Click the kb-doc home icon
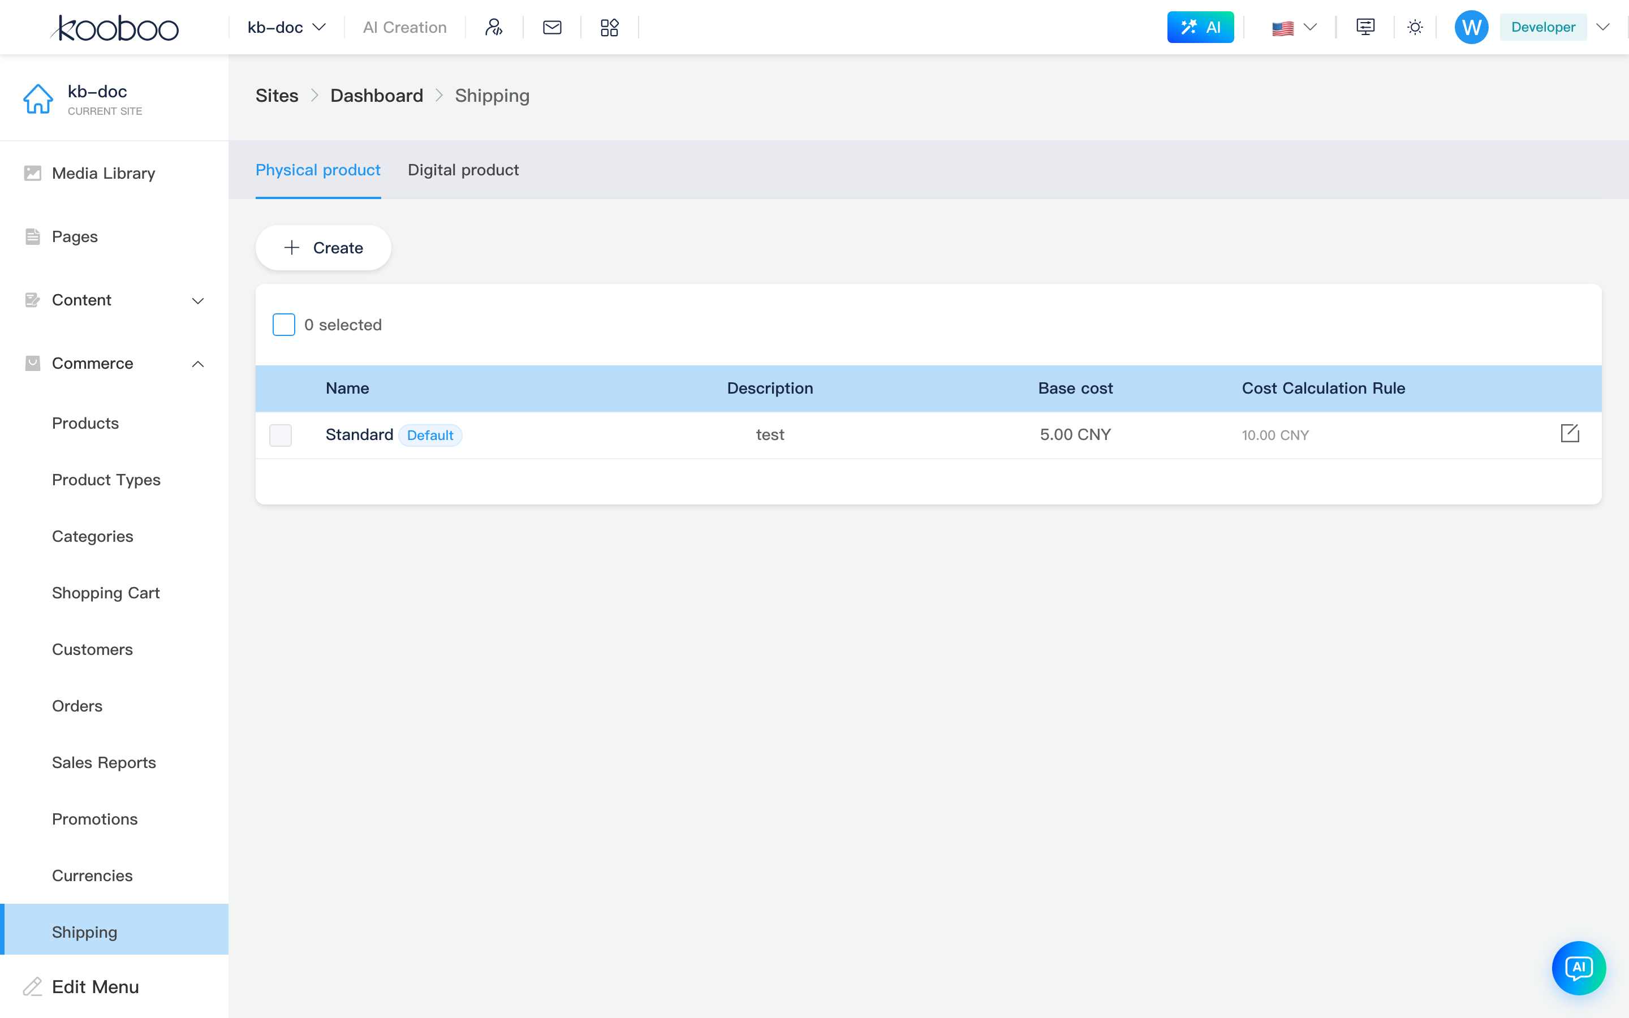Viewport: 1629px width, 1018px height. point(38,99)
